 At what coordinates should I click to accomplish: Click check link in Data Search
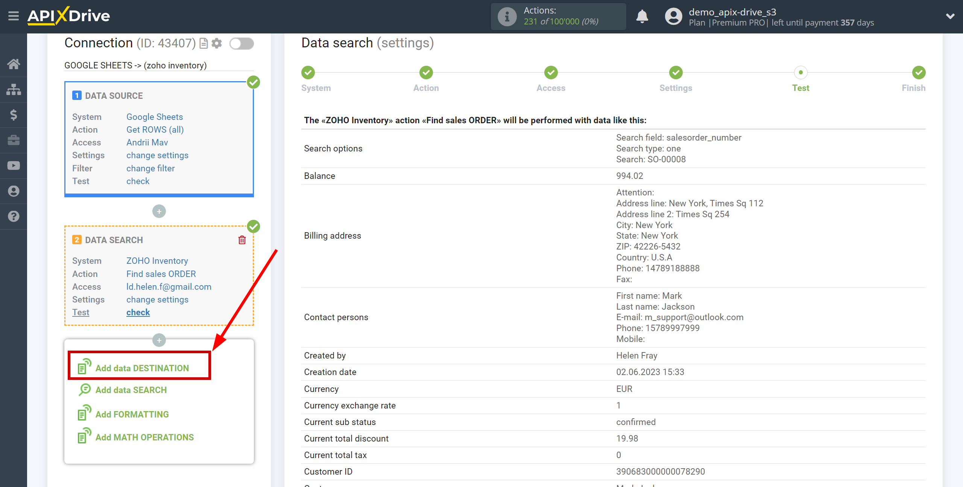[138, 312]
